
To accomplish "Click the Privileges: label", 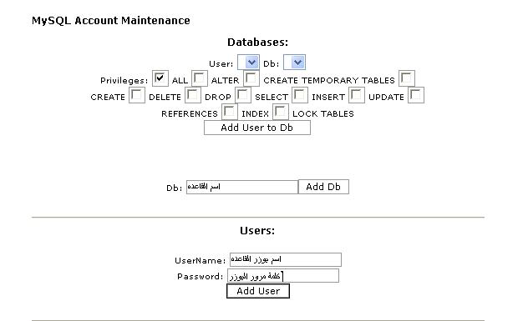I will (124, 81).
